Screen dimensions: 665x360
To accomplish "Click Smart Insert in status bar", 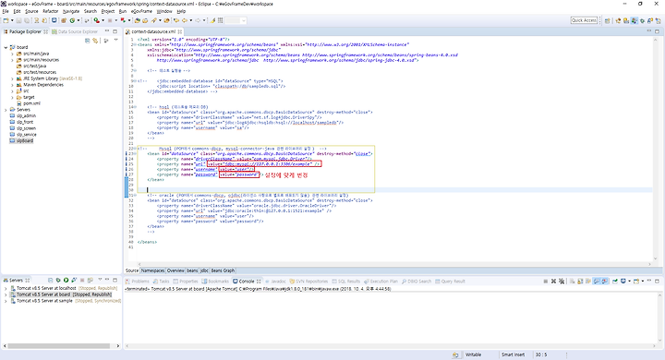I will [514, 354].
